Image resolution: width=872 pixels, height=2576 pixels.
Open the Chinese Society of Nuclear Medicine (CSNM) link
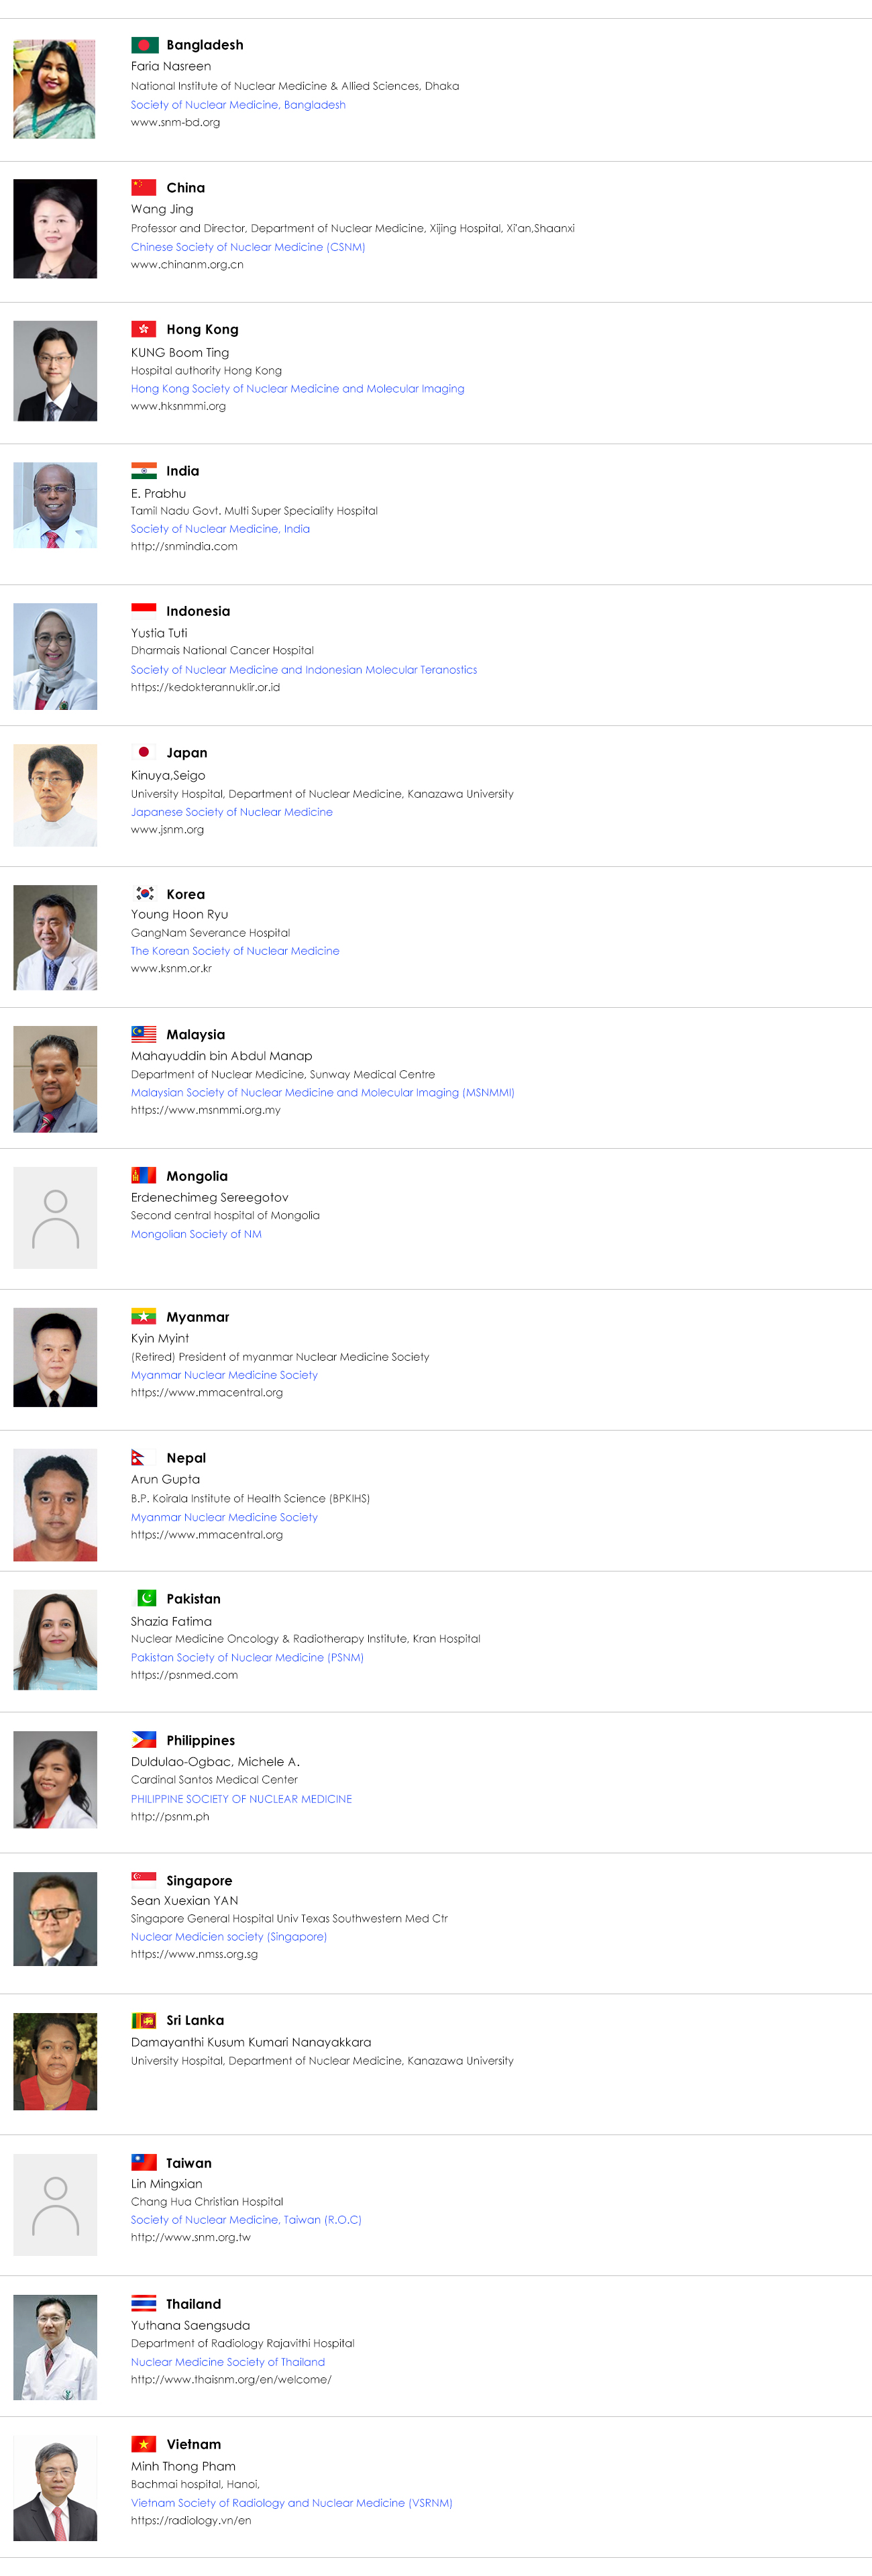point(248,247)
